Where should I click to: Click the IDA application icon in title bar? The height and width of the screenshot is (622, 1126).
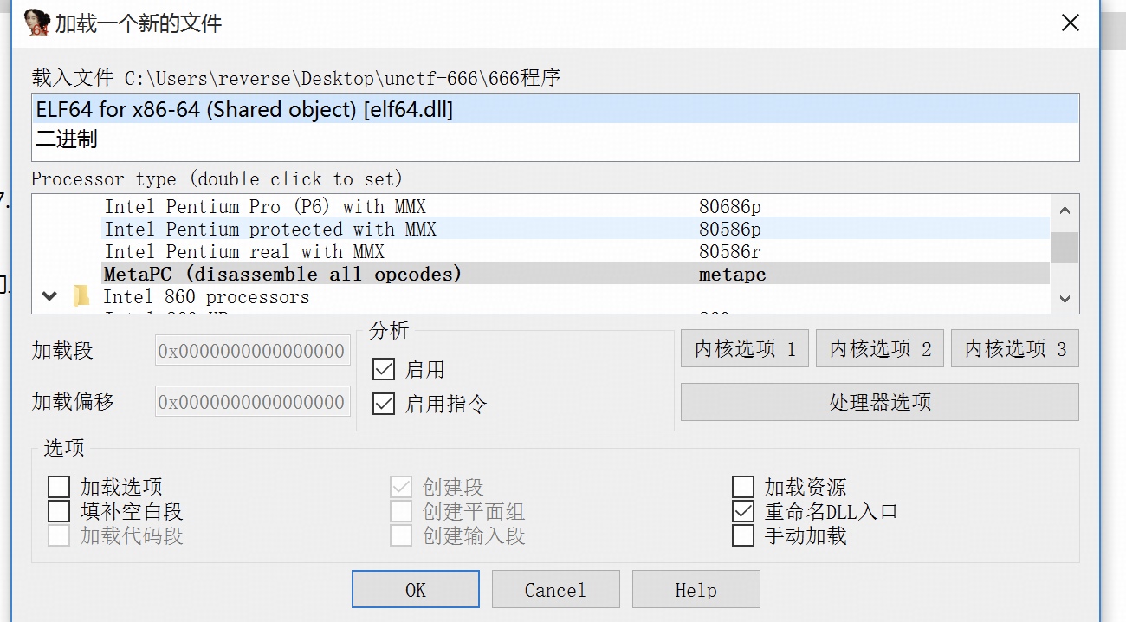37,23
